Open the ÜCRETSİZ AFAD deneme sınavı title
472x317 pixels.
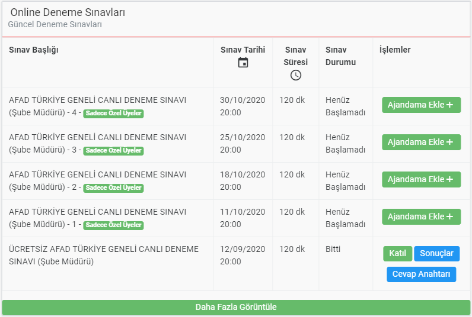pyautogui.click(x=104, y=255)
